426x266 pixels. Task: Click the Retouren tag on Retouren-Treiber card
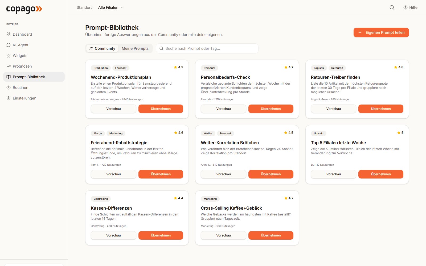pos(337,68)
